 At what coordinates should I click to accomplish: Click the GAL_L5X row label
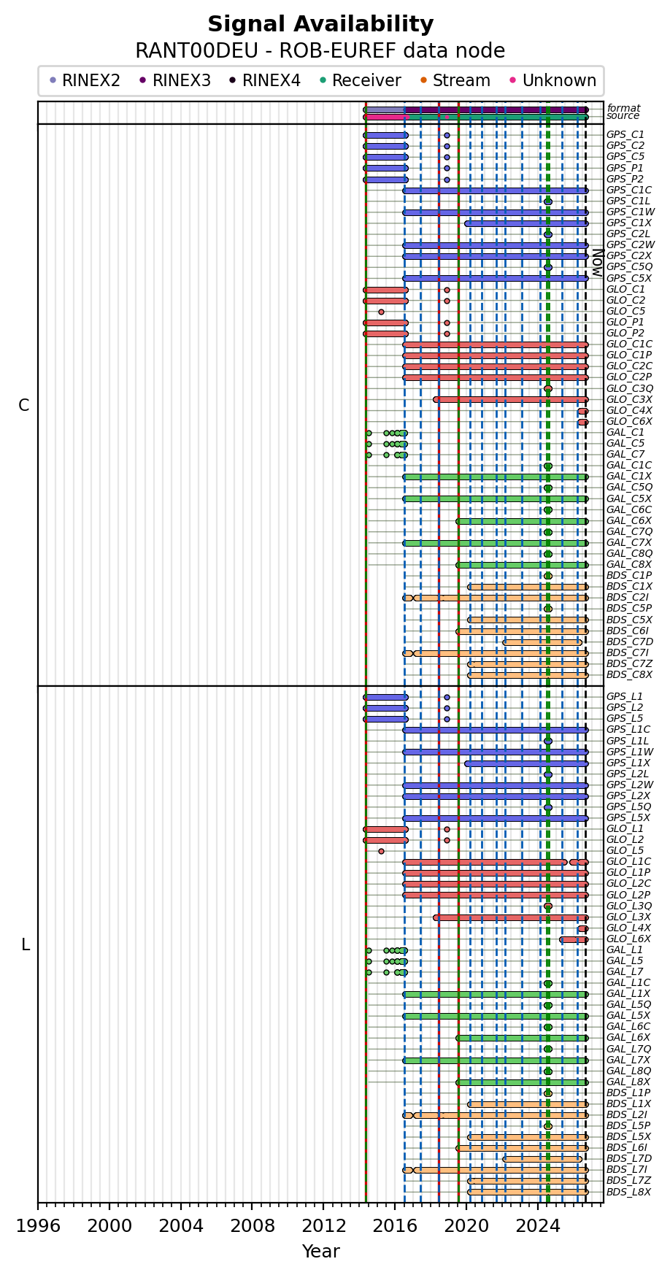tap(628, 1016)
